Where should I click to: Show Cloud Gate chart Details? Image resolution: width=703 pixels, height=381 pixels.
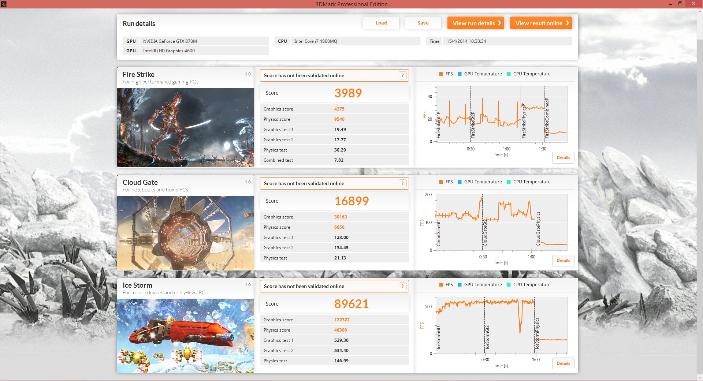563,261
